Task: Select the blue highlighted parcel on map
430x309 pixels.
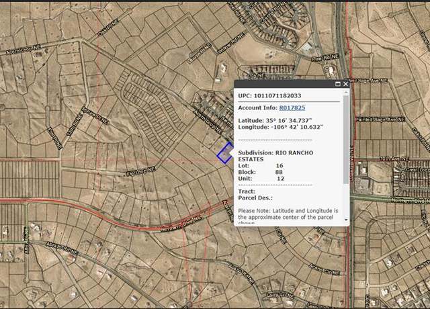Action: (225, 153)
